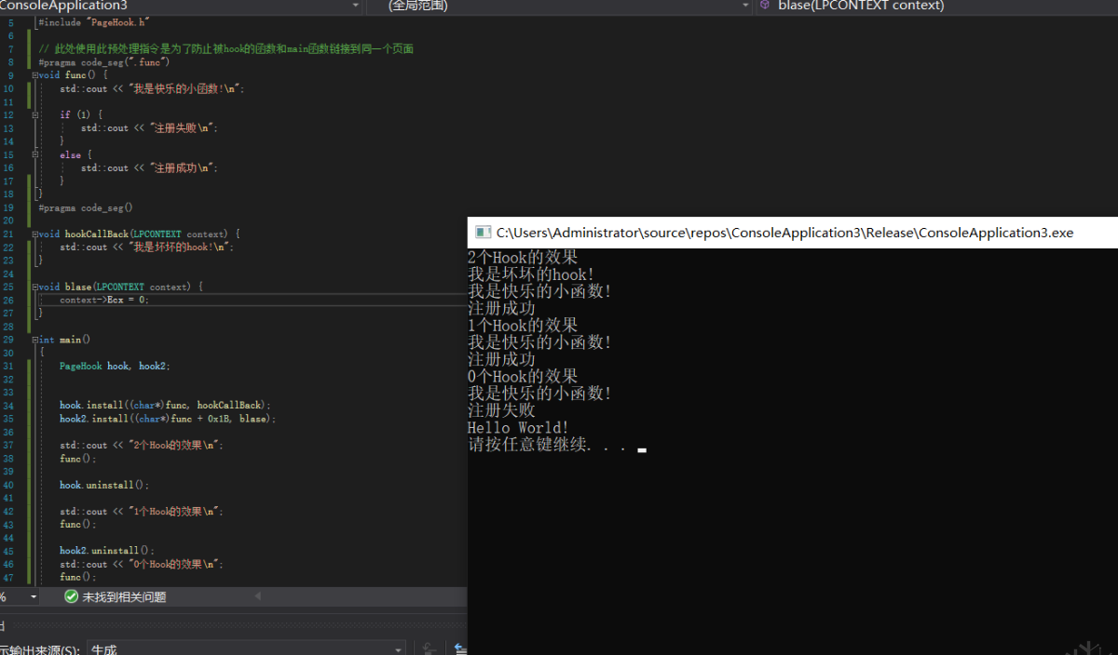Image resolution: width=1118 pixels, height=655 pixels.
Task: Collapse the if (1) block
Action: (35, 115)
